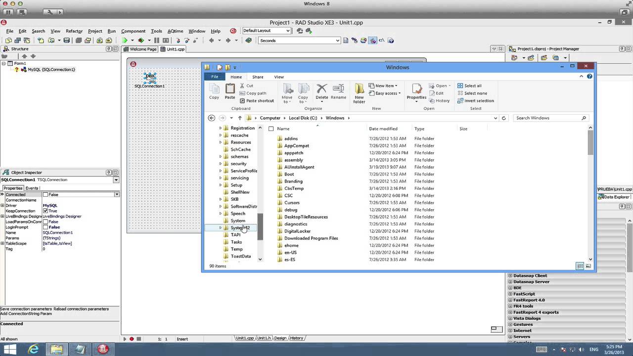Open the Seconds combo box

[338, 41]
